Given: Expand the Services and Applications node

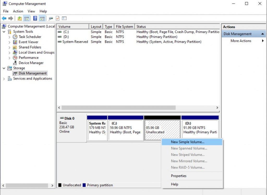Looking at the screenshot, I should click(3, 78).
